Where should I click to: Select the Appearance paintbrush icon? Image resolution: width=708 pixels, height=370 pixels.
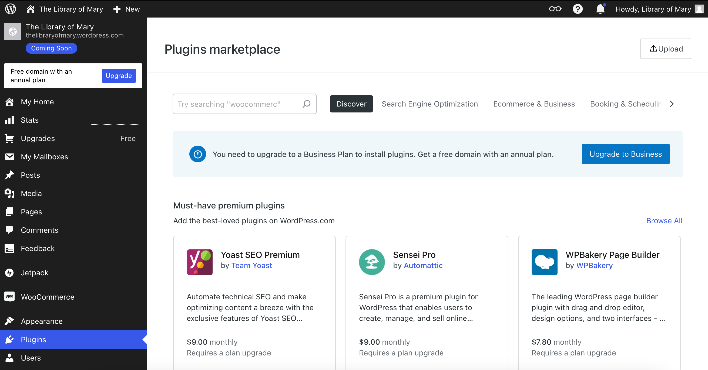pos(10,321)
